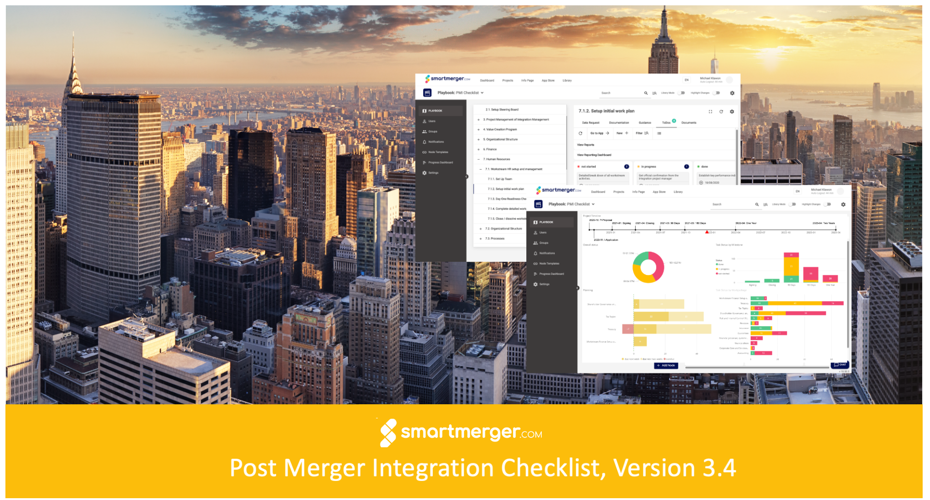Open View Reports link
The height and width of the screenshot is (500, 930).
(x=585, y=145)
